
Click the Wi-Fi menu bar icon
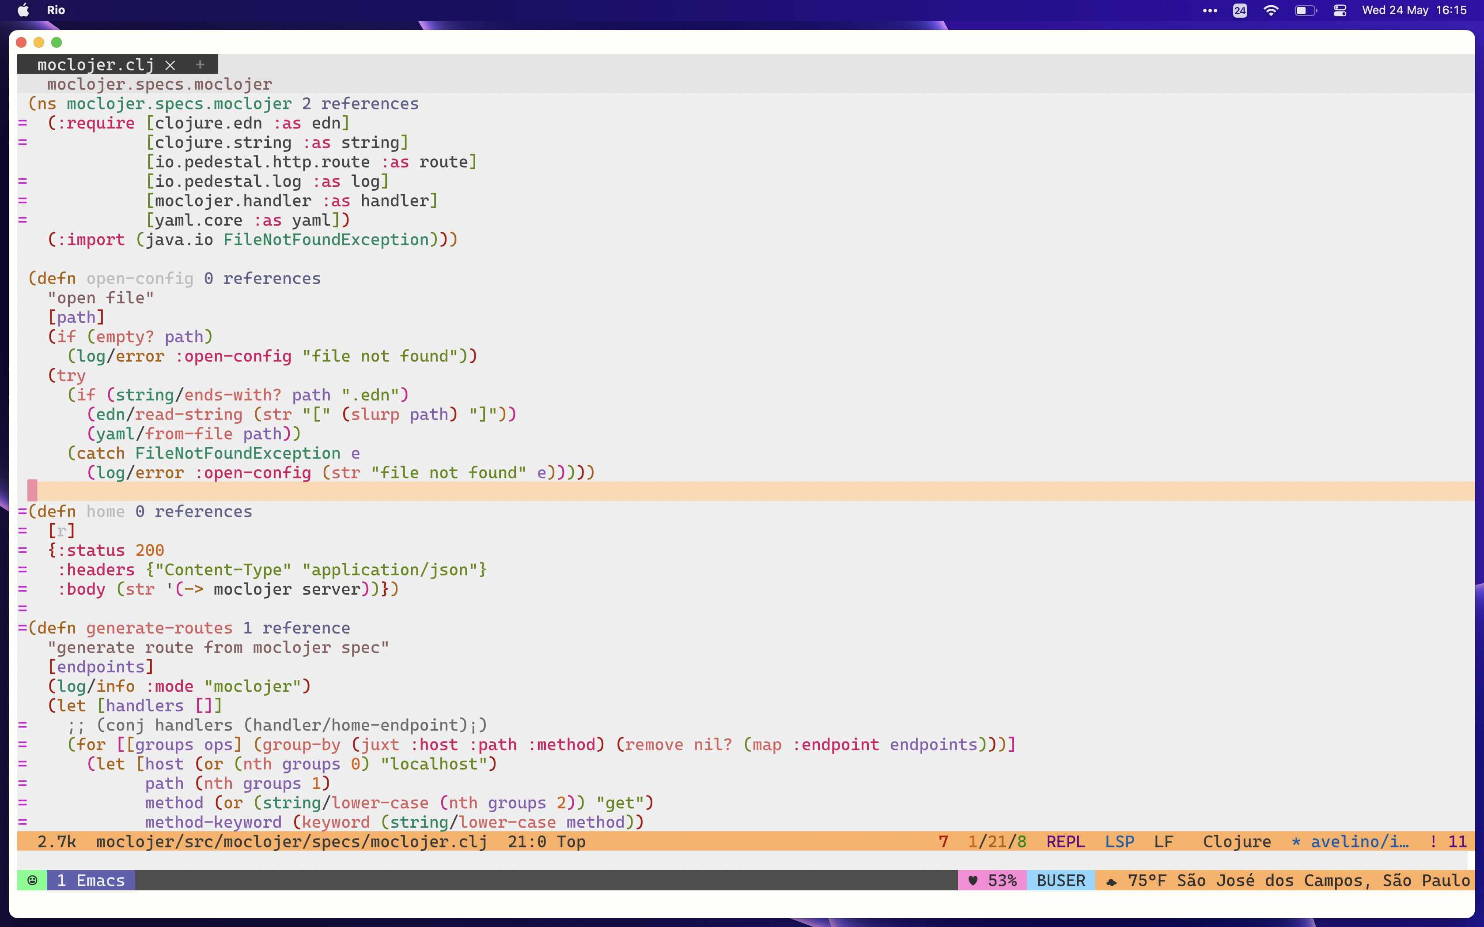1271,11
